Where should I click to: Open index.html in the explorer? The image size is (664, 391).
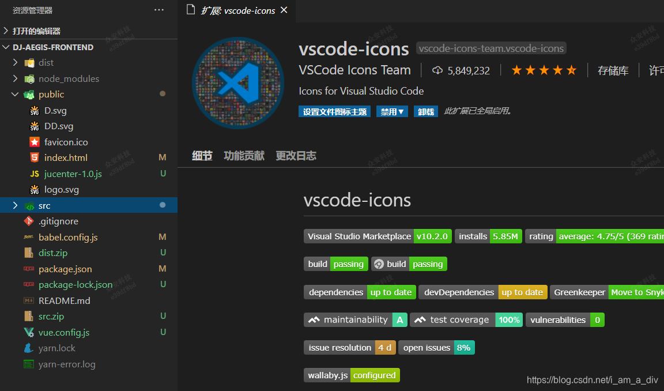[x=89, y=157]
